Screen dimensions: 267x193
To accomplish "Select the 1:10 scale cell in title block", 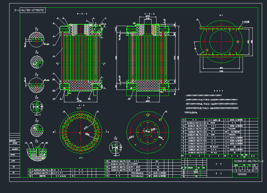I will [x=255, y=168].
